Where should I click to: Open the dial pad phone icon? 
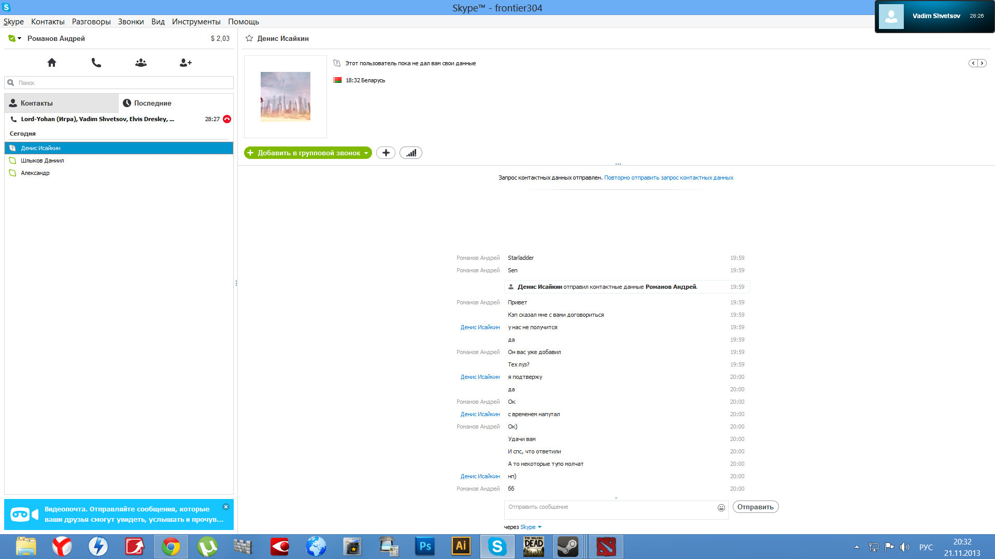tap(96, 63)
